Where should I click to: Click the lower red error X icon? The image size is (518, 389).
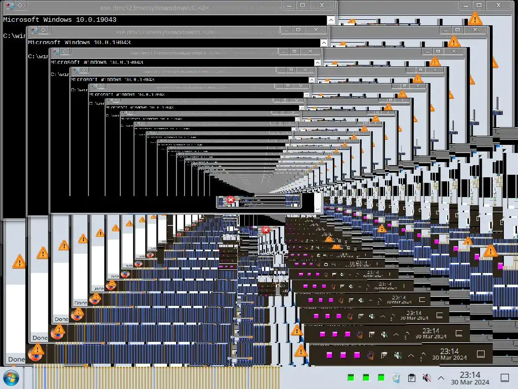[x=265, y=230]
